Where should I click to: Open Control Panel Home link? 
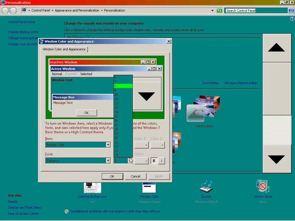point(21,22)
